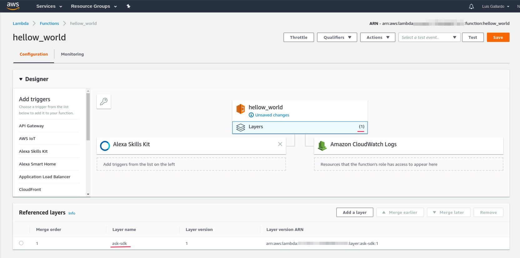Click the Remove layer button
The width and height of the screenshot is (520, 258).
point(488,212)
